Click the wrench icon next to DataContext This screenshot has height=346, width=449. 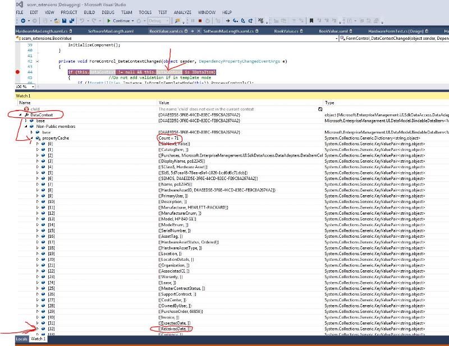(x=26, y=115)
